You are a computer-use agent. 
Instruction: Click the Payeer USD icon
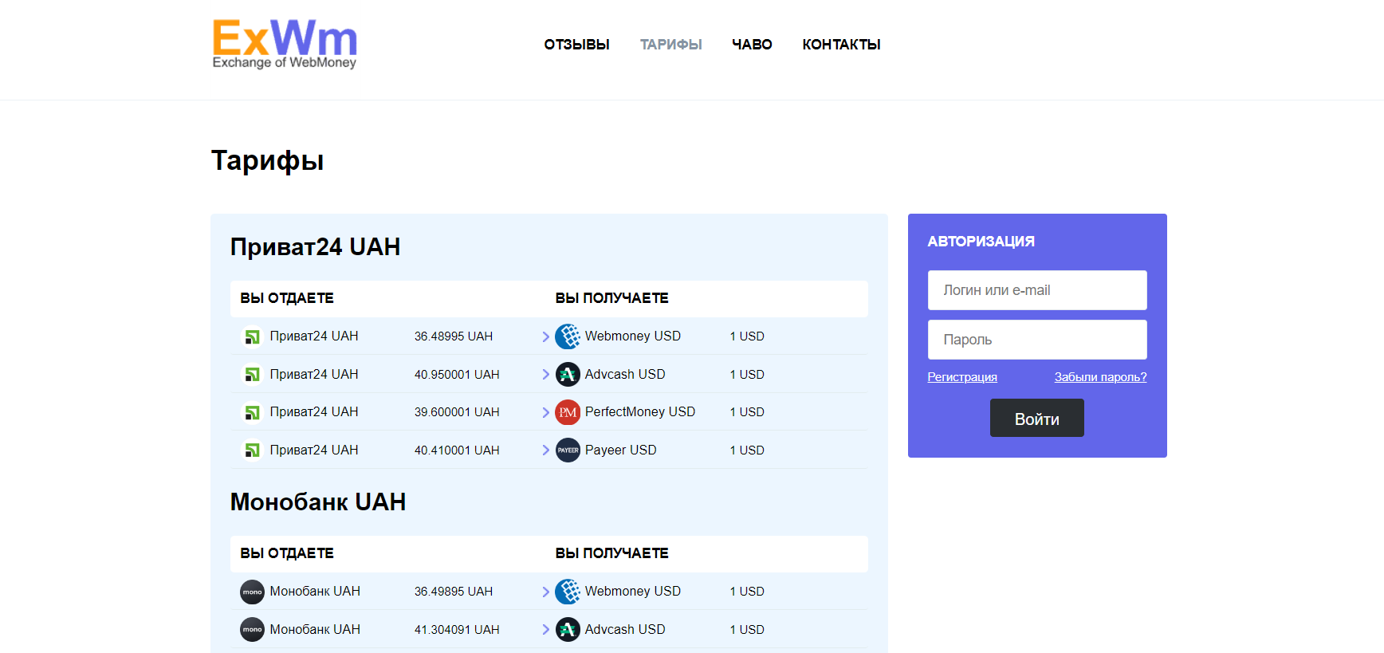[x=568, y=450]
